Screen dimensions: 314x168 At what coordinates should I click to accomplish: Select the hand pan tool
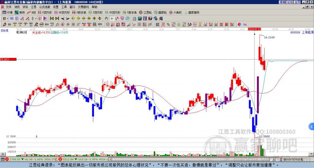point(106,19)
